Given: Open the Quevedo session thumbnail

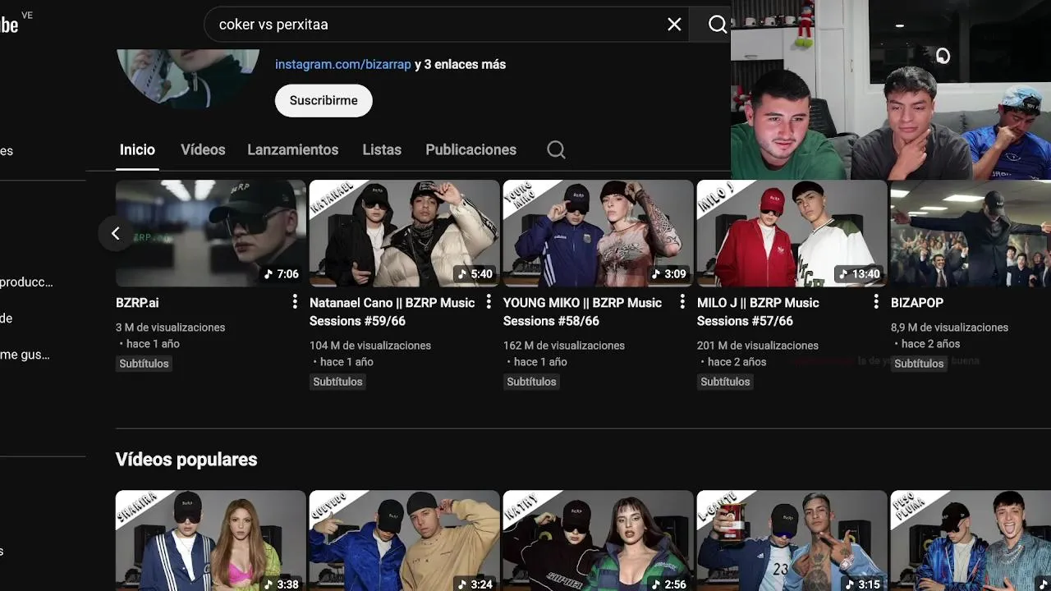Looking at the screenshot, I should [x=405, y=540].
